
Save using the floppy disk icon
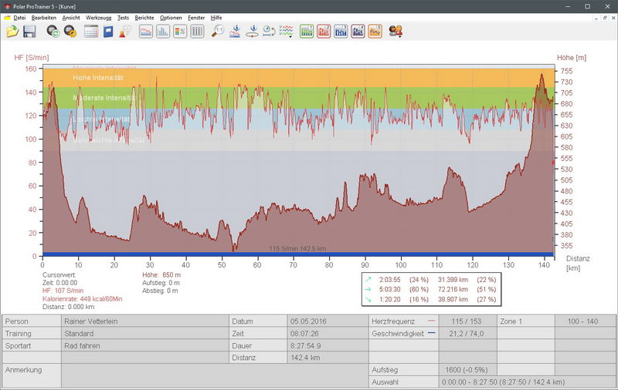click(29, 32)
